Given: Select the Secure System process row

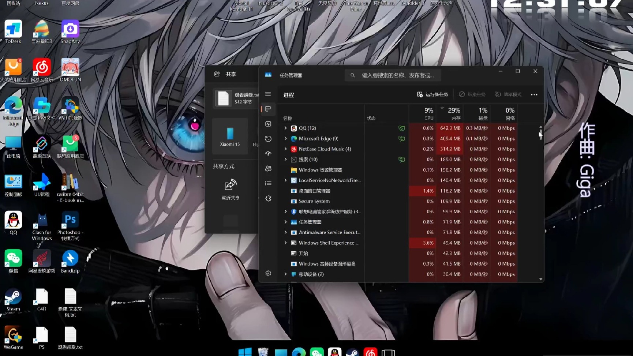Looking at the screenshot, I should (x=399, y=201).
